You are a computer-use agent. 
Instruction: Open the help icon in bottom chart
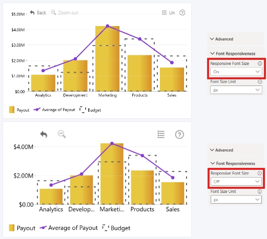pyautogui.click(x=179, y=135)
